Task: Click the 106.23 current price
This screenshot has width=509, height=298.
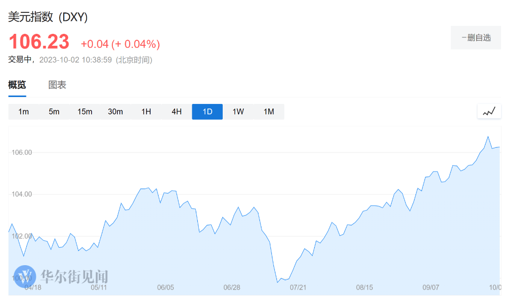Action: 39,41
